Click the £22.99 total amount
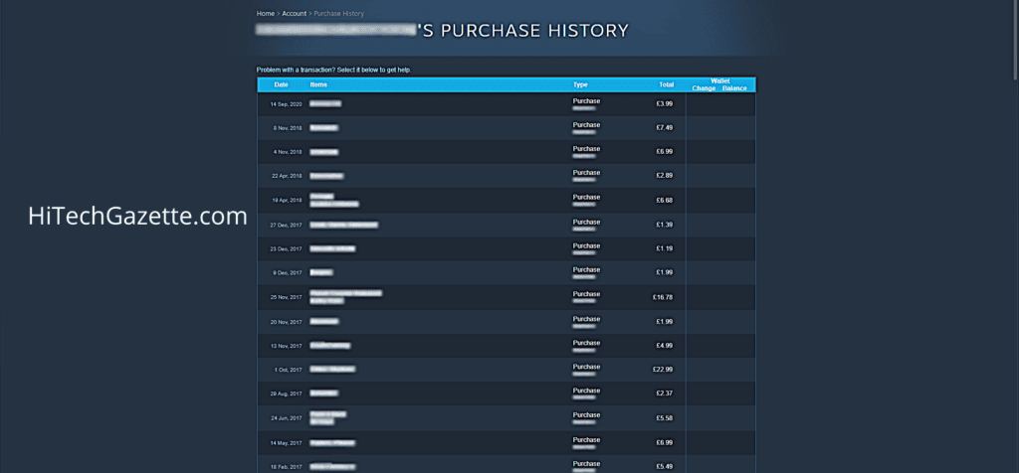Viewport: 1019px width, 473px height. [663, 370]
